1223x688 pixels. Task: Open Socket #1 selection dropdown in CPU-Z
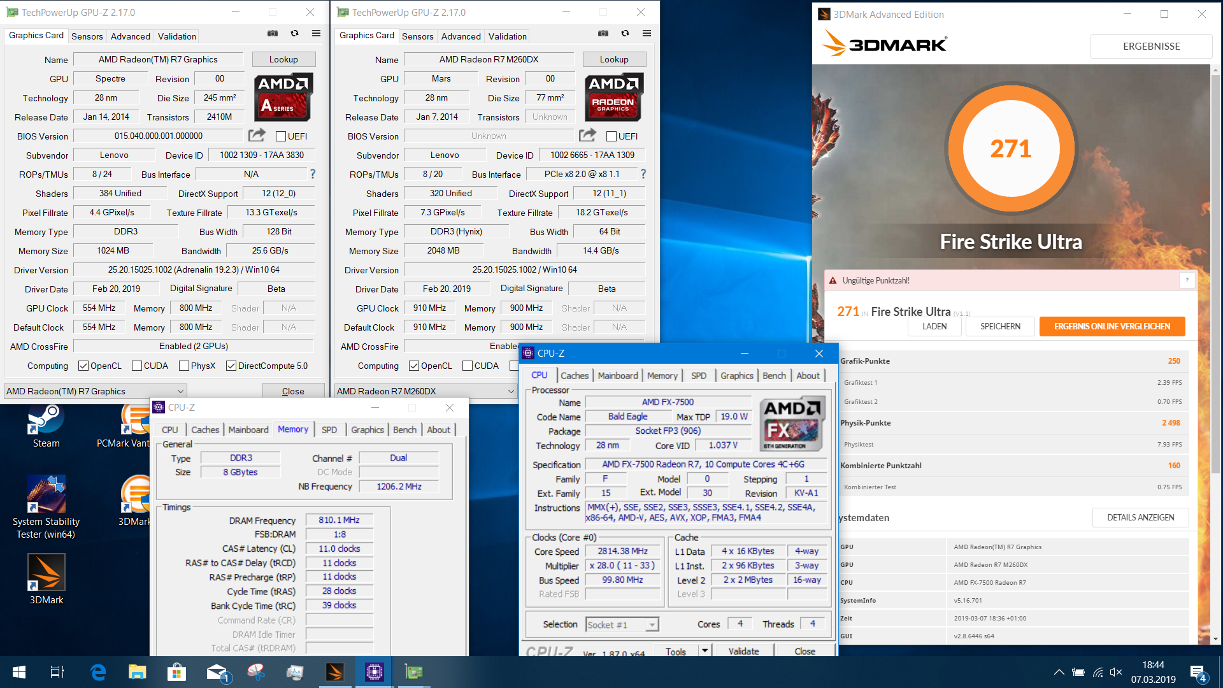coord(622,625)
